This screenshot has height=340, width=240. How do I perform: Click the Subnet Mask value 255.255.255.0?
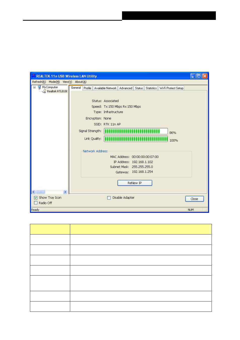click(142, 167)
